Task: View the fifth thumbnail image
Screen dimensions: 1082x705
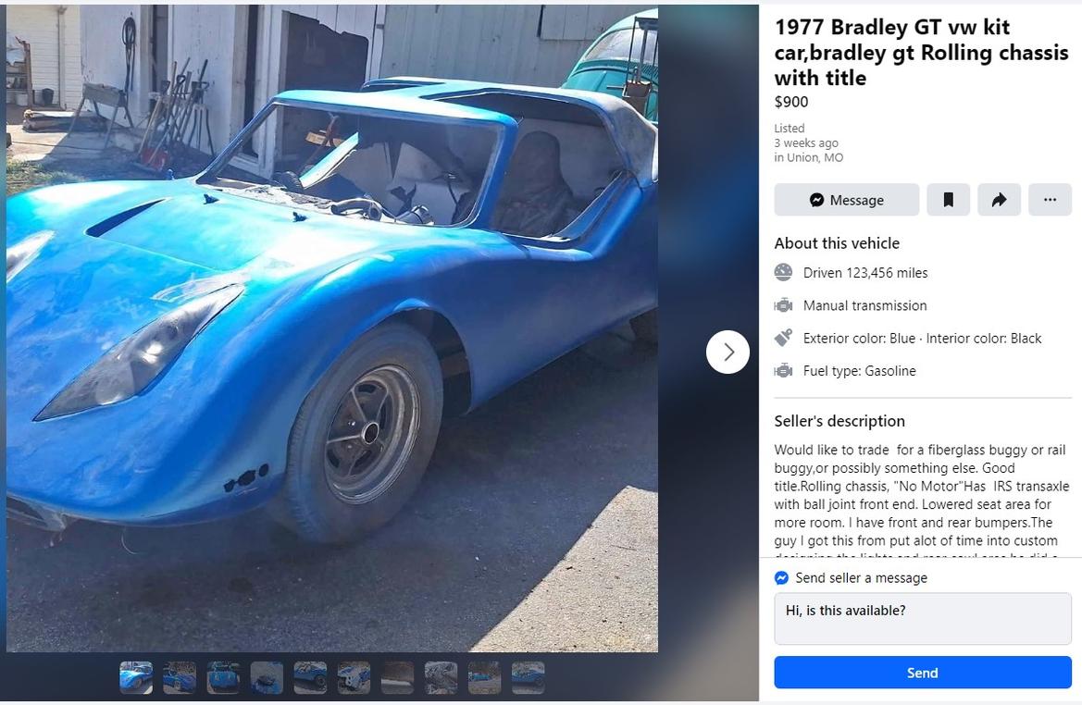Action: [310, 677]
